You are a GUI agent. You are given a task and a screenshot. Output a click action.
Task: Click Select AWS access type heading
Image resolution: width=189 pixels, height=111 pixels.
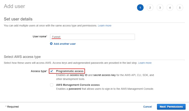click(22, 57)
